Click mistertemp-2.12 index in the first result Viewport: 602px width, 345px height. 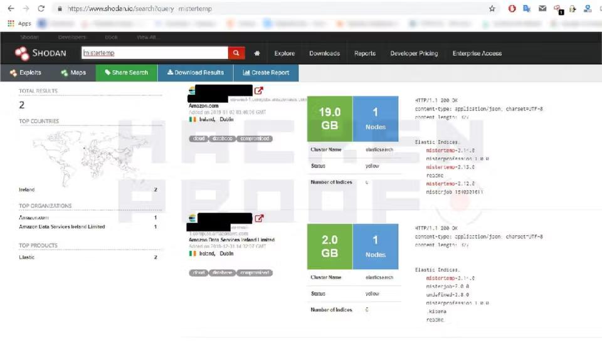click(450, 184)
